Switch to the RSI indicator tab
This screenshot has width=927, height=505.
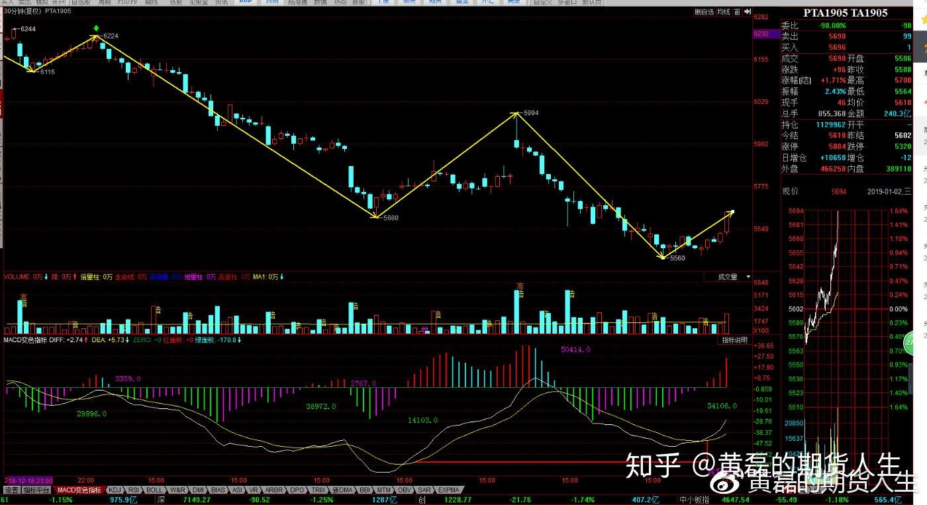tap(134, 490)
